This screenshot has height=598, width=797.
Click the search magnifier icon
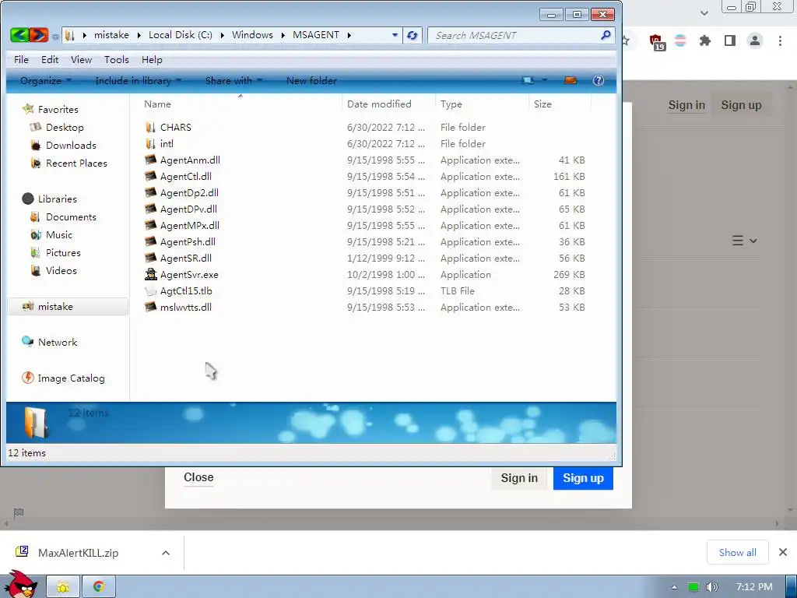pos(606,35)
